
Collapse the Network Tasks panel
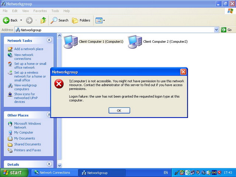49,40
